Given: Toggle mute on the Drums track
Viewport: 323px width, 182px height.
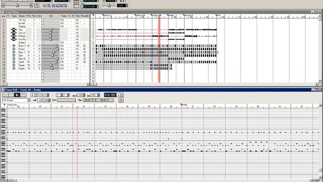Looking at the screenshot, I should 73,49.
